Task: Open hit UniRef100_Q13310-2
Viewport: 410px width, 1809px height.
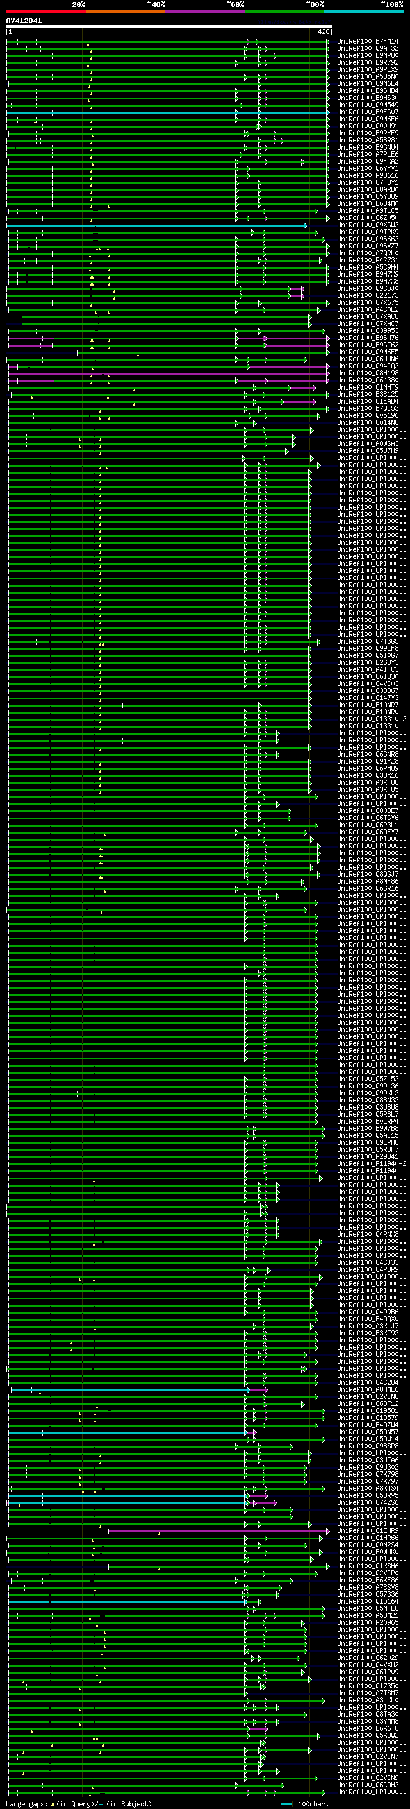Action: 372,719
